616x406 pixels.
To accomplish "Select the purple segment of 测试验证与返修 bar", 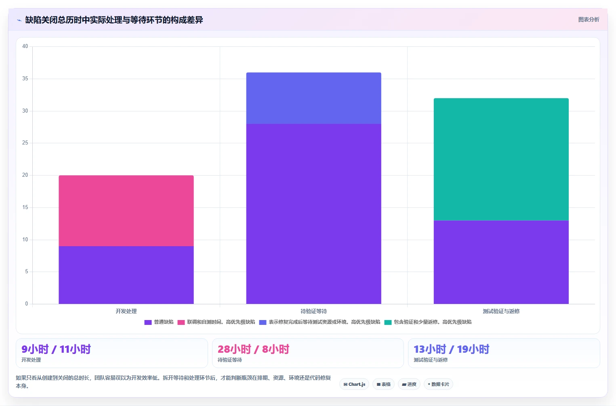I will click(x=501, y=262).
